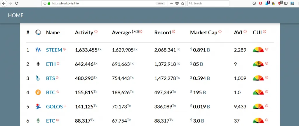
Task: Toggle the sidebar panel icon
Action: click(286, 3)
